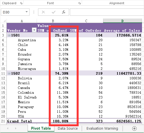Select the Argentina cell
Screen dimensions: 144x133
(x=22, y=40)
